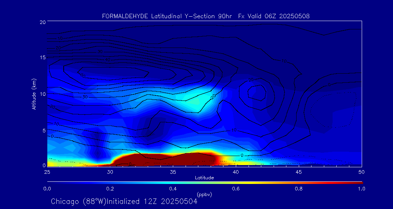393x209 pixels.
Task: Click the 0.6 value on the color scale
Action: click(x=236, y=189)
